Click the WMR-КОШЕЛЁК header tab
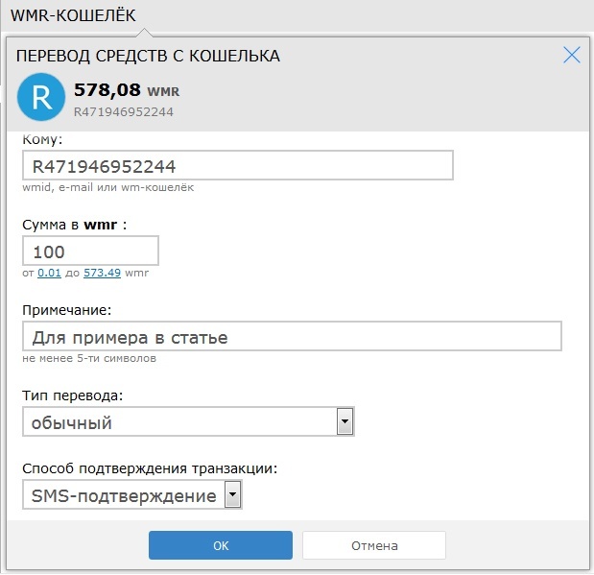This screenshot has height=575, width=594. pyautogui.click(x=73, y=15)
